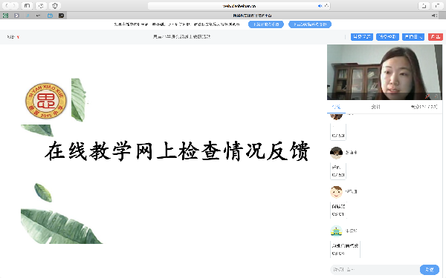Image resolution: width=446 pixels, height=278 pixels.
Task: Click the cartoon boy face avatar
Action: (x=336, y=192)
